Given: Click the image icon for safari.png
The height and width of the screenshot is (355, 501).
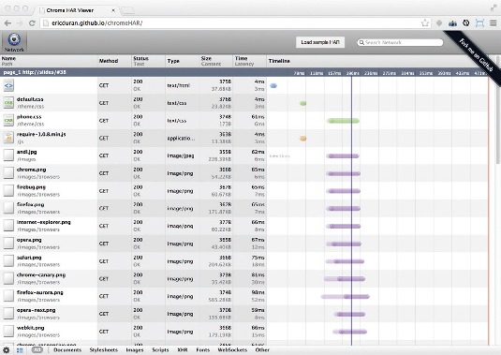Looking at the screenshot, I should pos(8,261).
